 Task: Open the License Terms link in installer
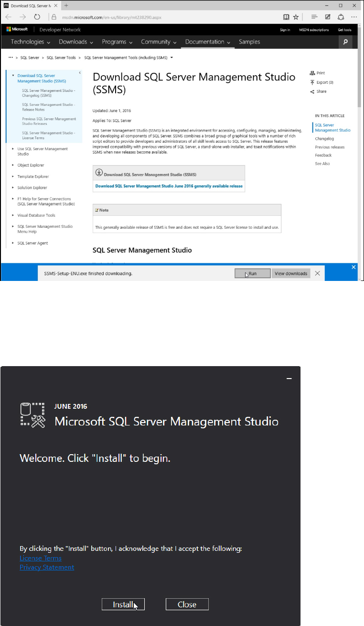click(x=41, y=558)
